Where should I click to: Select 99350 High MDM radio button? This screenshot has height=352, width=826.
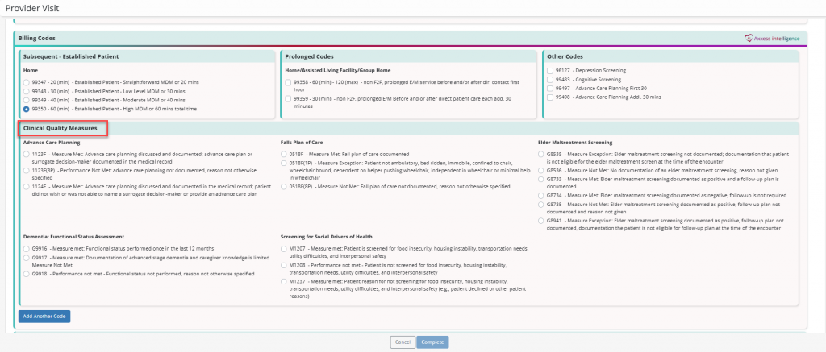27,109
